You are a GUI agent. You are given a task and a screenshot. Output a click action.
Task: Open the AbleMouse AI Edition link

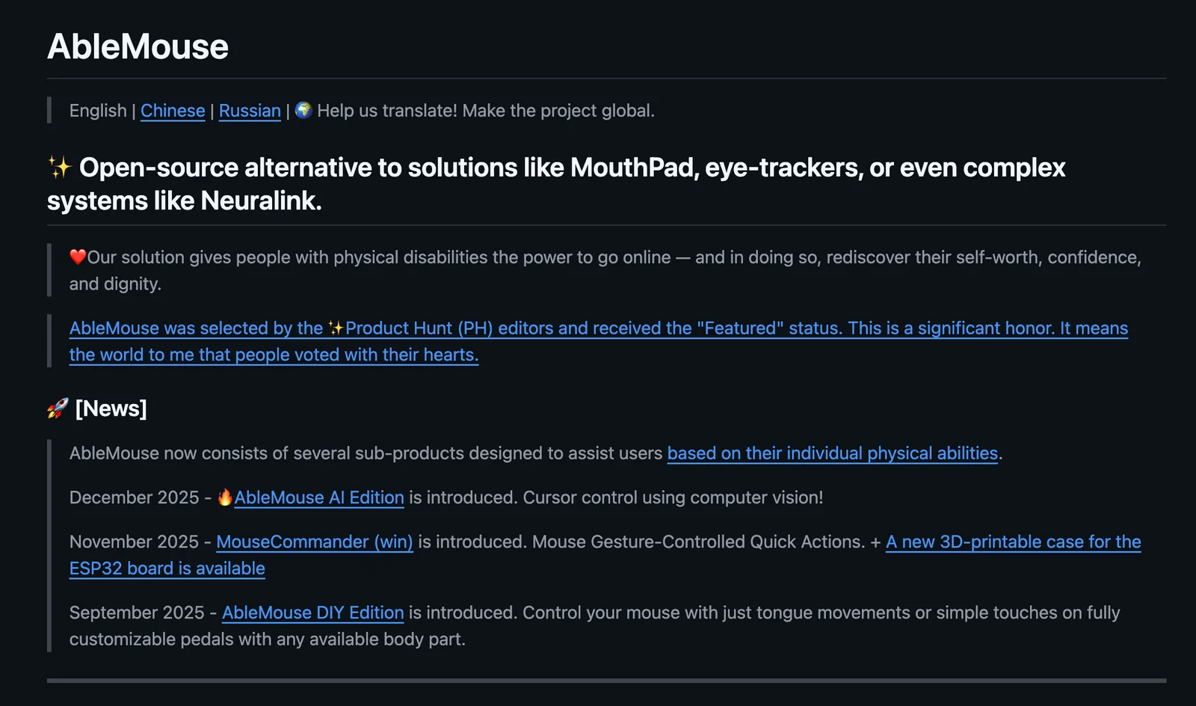[x=319, y=497]
